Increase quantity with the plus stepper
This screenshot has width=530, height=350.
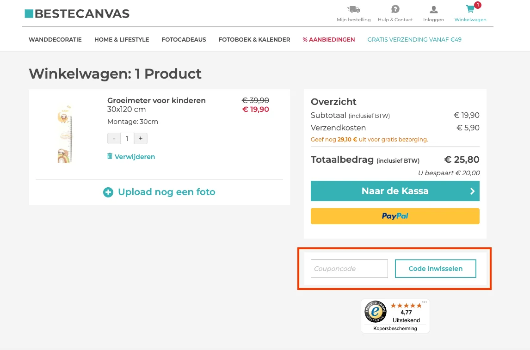point(141,138)
